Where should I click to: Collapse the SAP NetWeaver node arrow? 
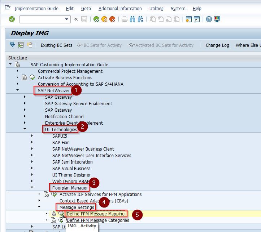pos(17,90)
